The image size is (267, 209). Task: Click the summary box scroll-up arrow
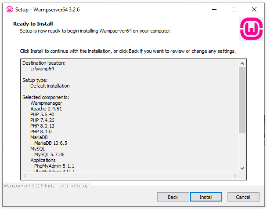[x=242, y=63]
